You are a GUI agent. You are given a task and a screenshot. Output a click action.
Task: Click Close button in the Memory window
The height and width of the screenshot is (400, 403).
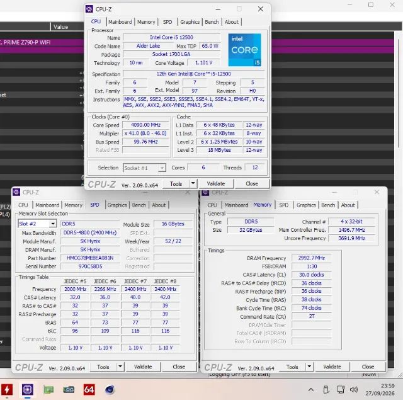368,367
